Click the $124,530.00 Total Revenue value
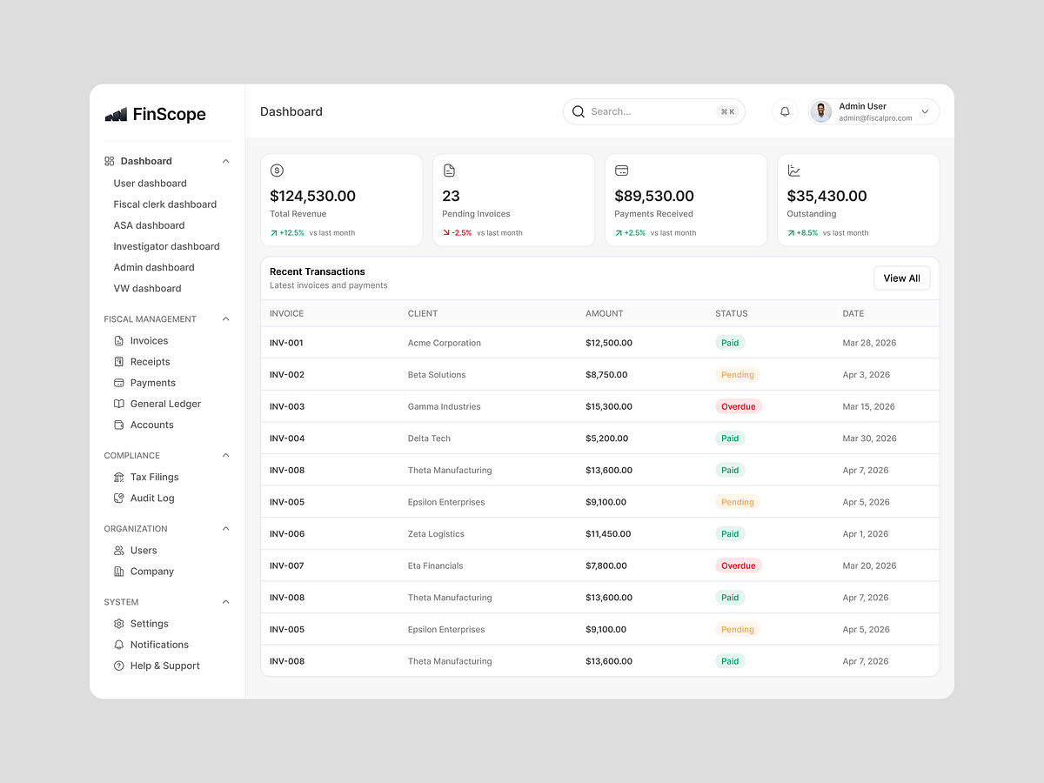Screen dimensions: 1044x783 click(x=313, y=197)
